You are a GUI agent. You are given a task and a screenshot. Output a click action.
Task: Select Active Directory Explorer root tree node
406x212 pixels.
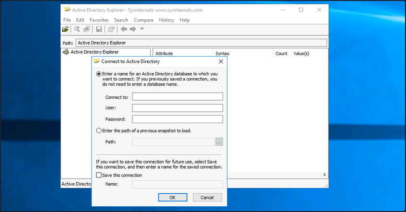(x=94, y=52)
